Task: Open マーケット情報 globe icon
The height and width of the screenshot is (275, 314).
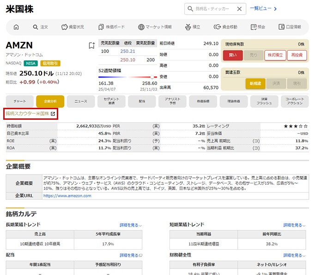Action: tap(142, 27)
